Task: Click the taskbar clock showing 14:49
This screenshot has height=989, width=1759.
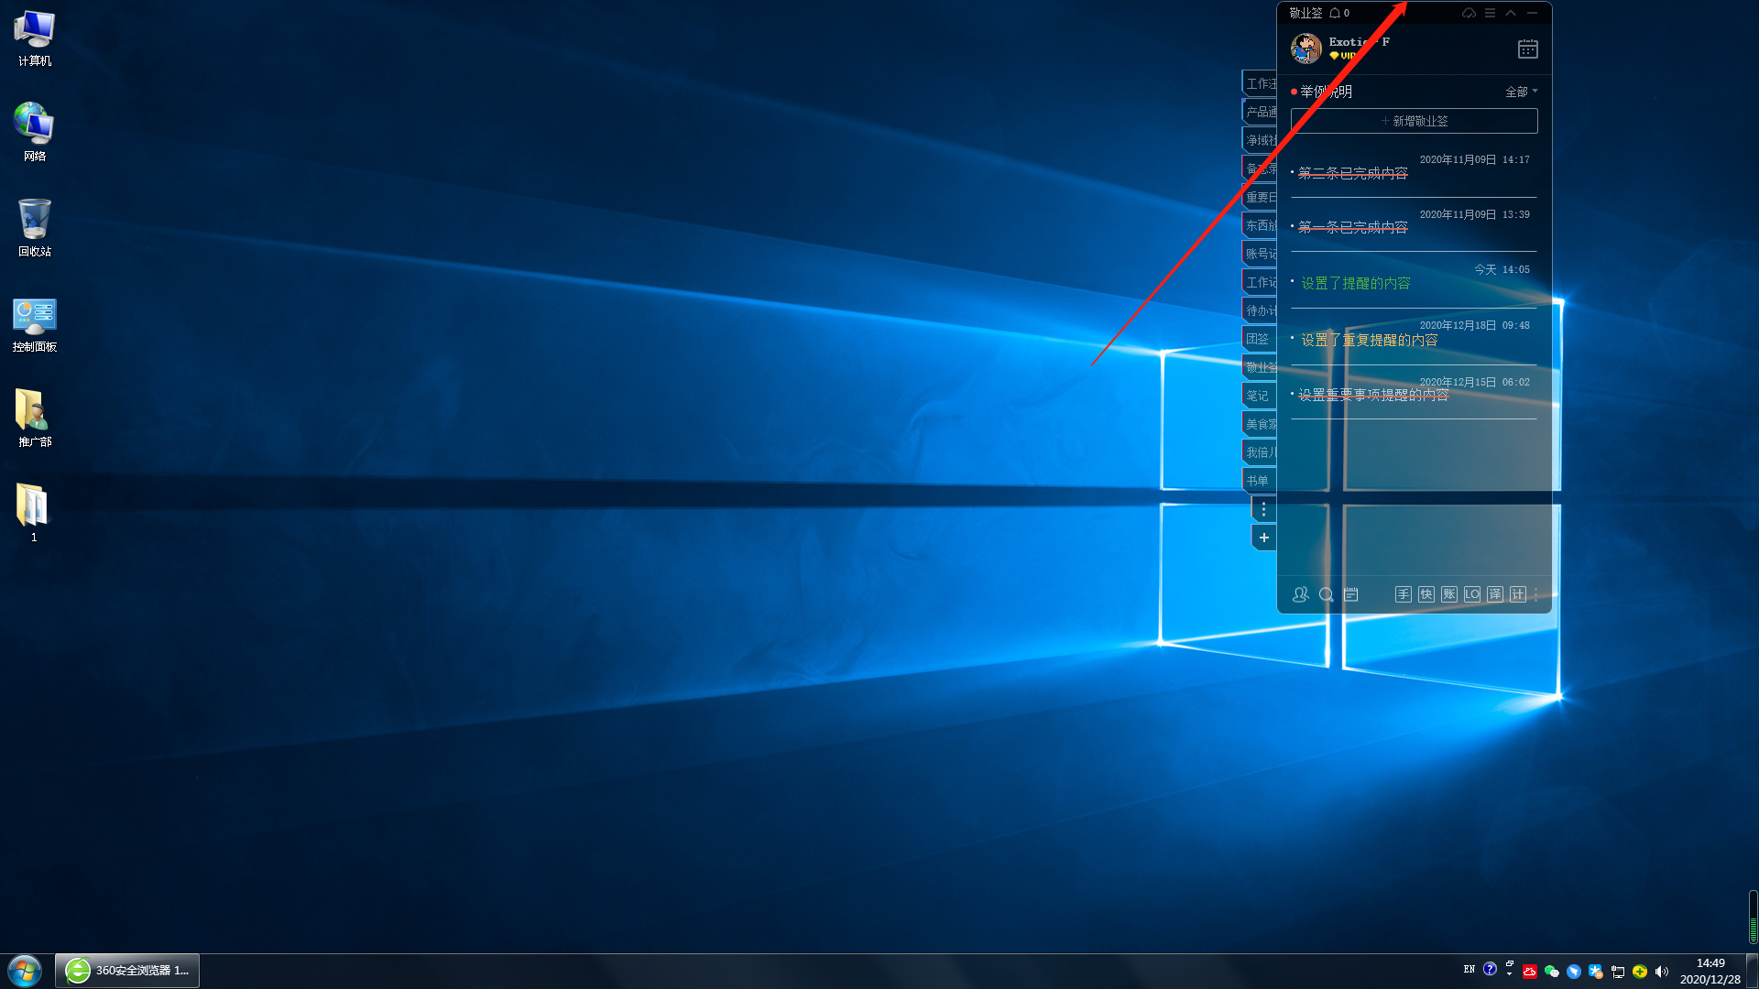Action: (1710, 971)
